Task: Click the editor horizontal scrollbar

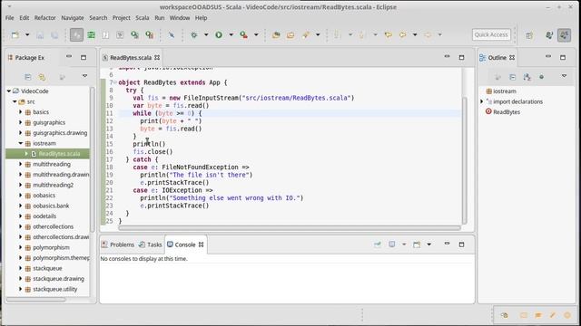Action: click(289, 228)
